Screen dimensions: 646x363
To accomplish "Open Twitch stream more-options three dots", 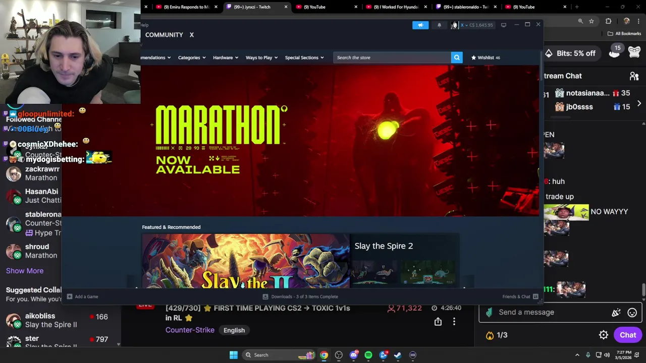I will (454, 322).
